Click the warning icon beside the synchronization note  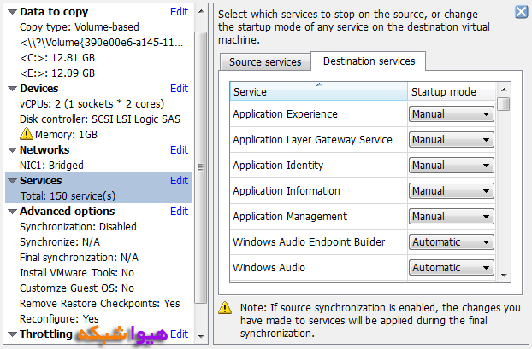(225, 308)
